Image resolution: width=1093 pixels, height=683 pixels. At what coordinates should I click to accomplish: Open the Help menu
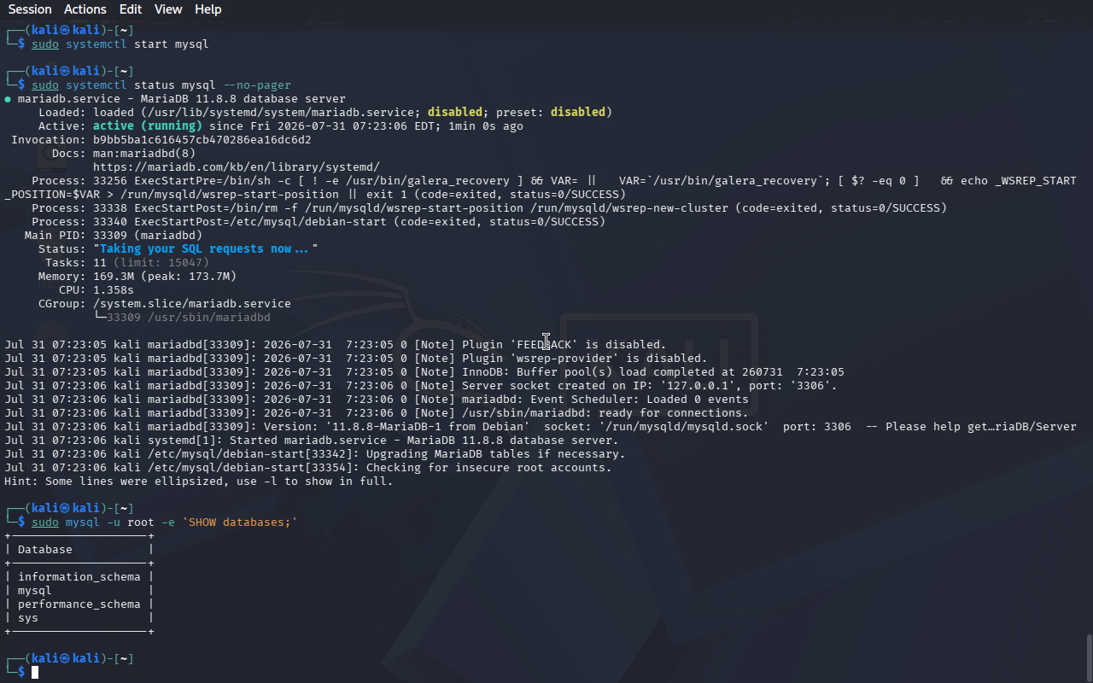207,9
